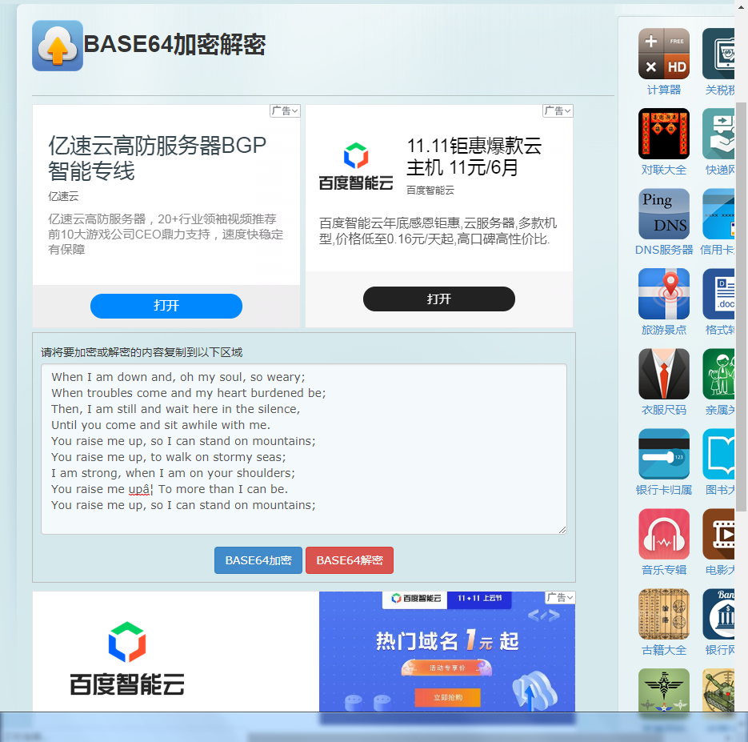Click the blue 打开 button in 亿速云 ad
This screenshot has height=742, width=748.
tap(166, 306)
